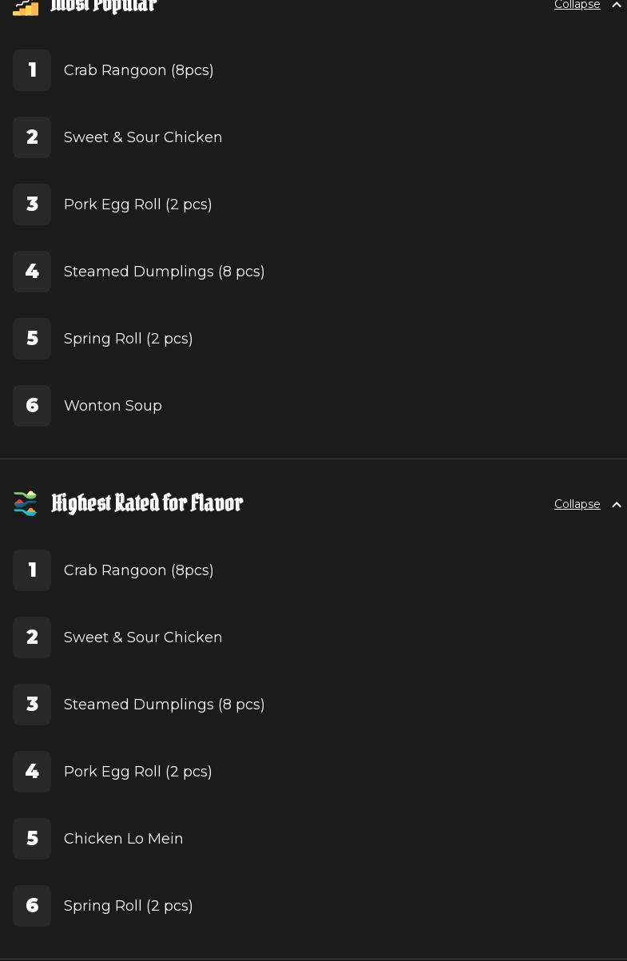This screenshot has width=627, height=961.
Task: Click the Highest Rated for Flavor icon
Action: click(26, 503)
